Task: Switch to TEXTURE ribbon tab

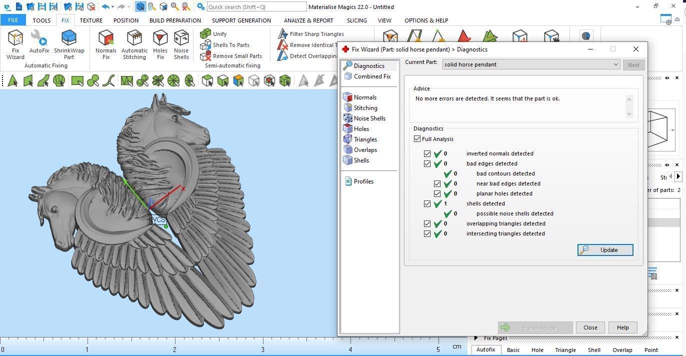Action: tap(91, 20)
